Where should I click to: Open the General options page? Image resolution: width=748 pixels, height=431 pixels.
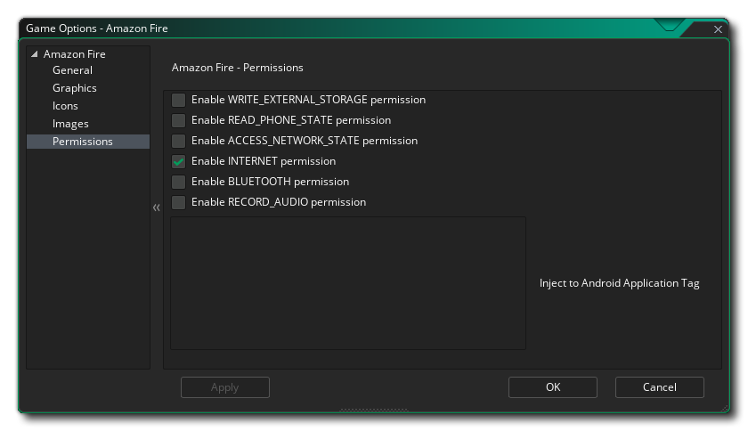(72, 70)
